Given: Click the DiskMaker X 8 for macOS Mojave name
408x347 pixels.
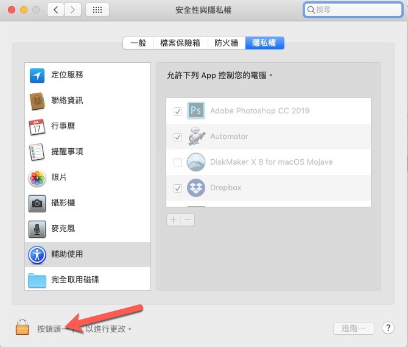Looking at the screenshot, I should click(x=272, y=162).
